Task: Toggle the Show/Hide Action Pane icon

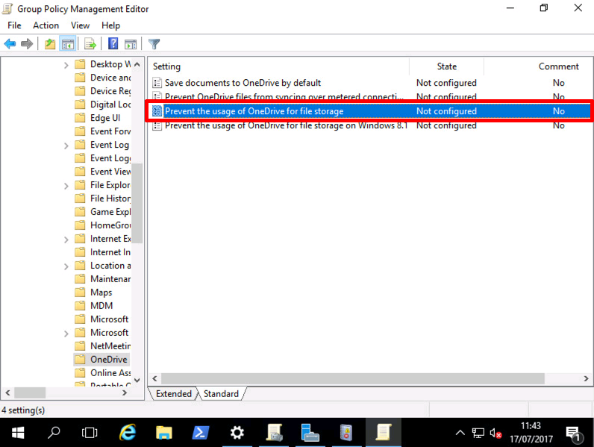Action: point(131,44)
